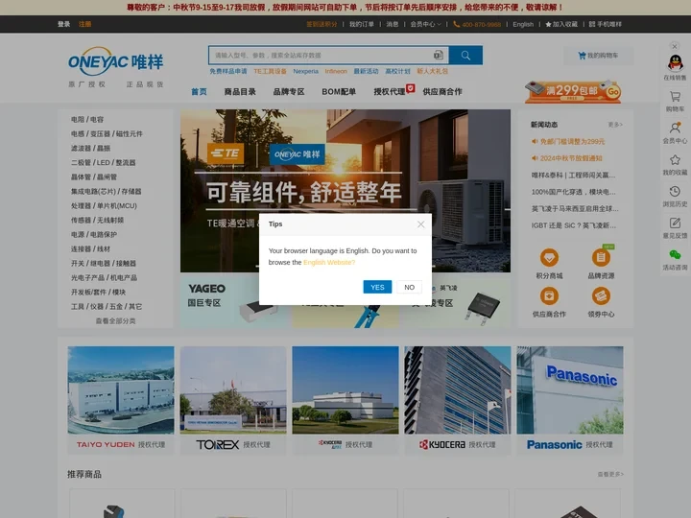Click 免费样品申请 quick link
This screenshot has height=518, width=691.
[x=228, y=71]
